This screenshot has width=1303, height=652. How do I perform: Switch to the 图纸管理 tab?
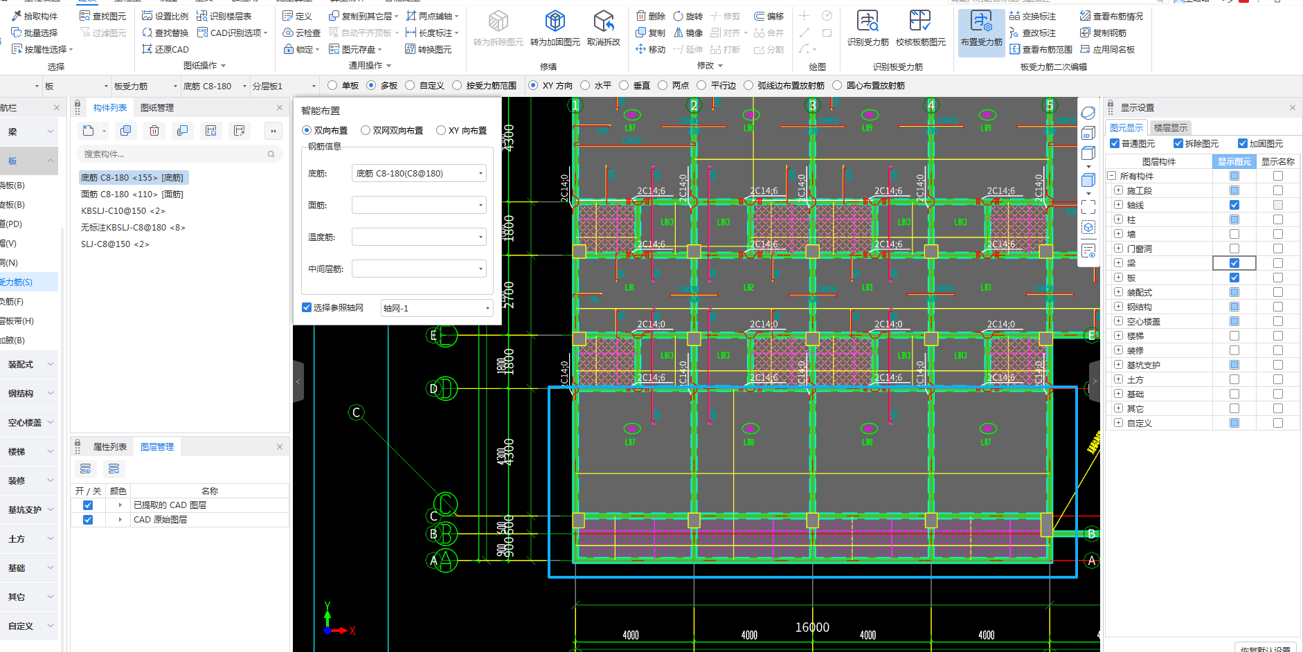pos(156,108)
